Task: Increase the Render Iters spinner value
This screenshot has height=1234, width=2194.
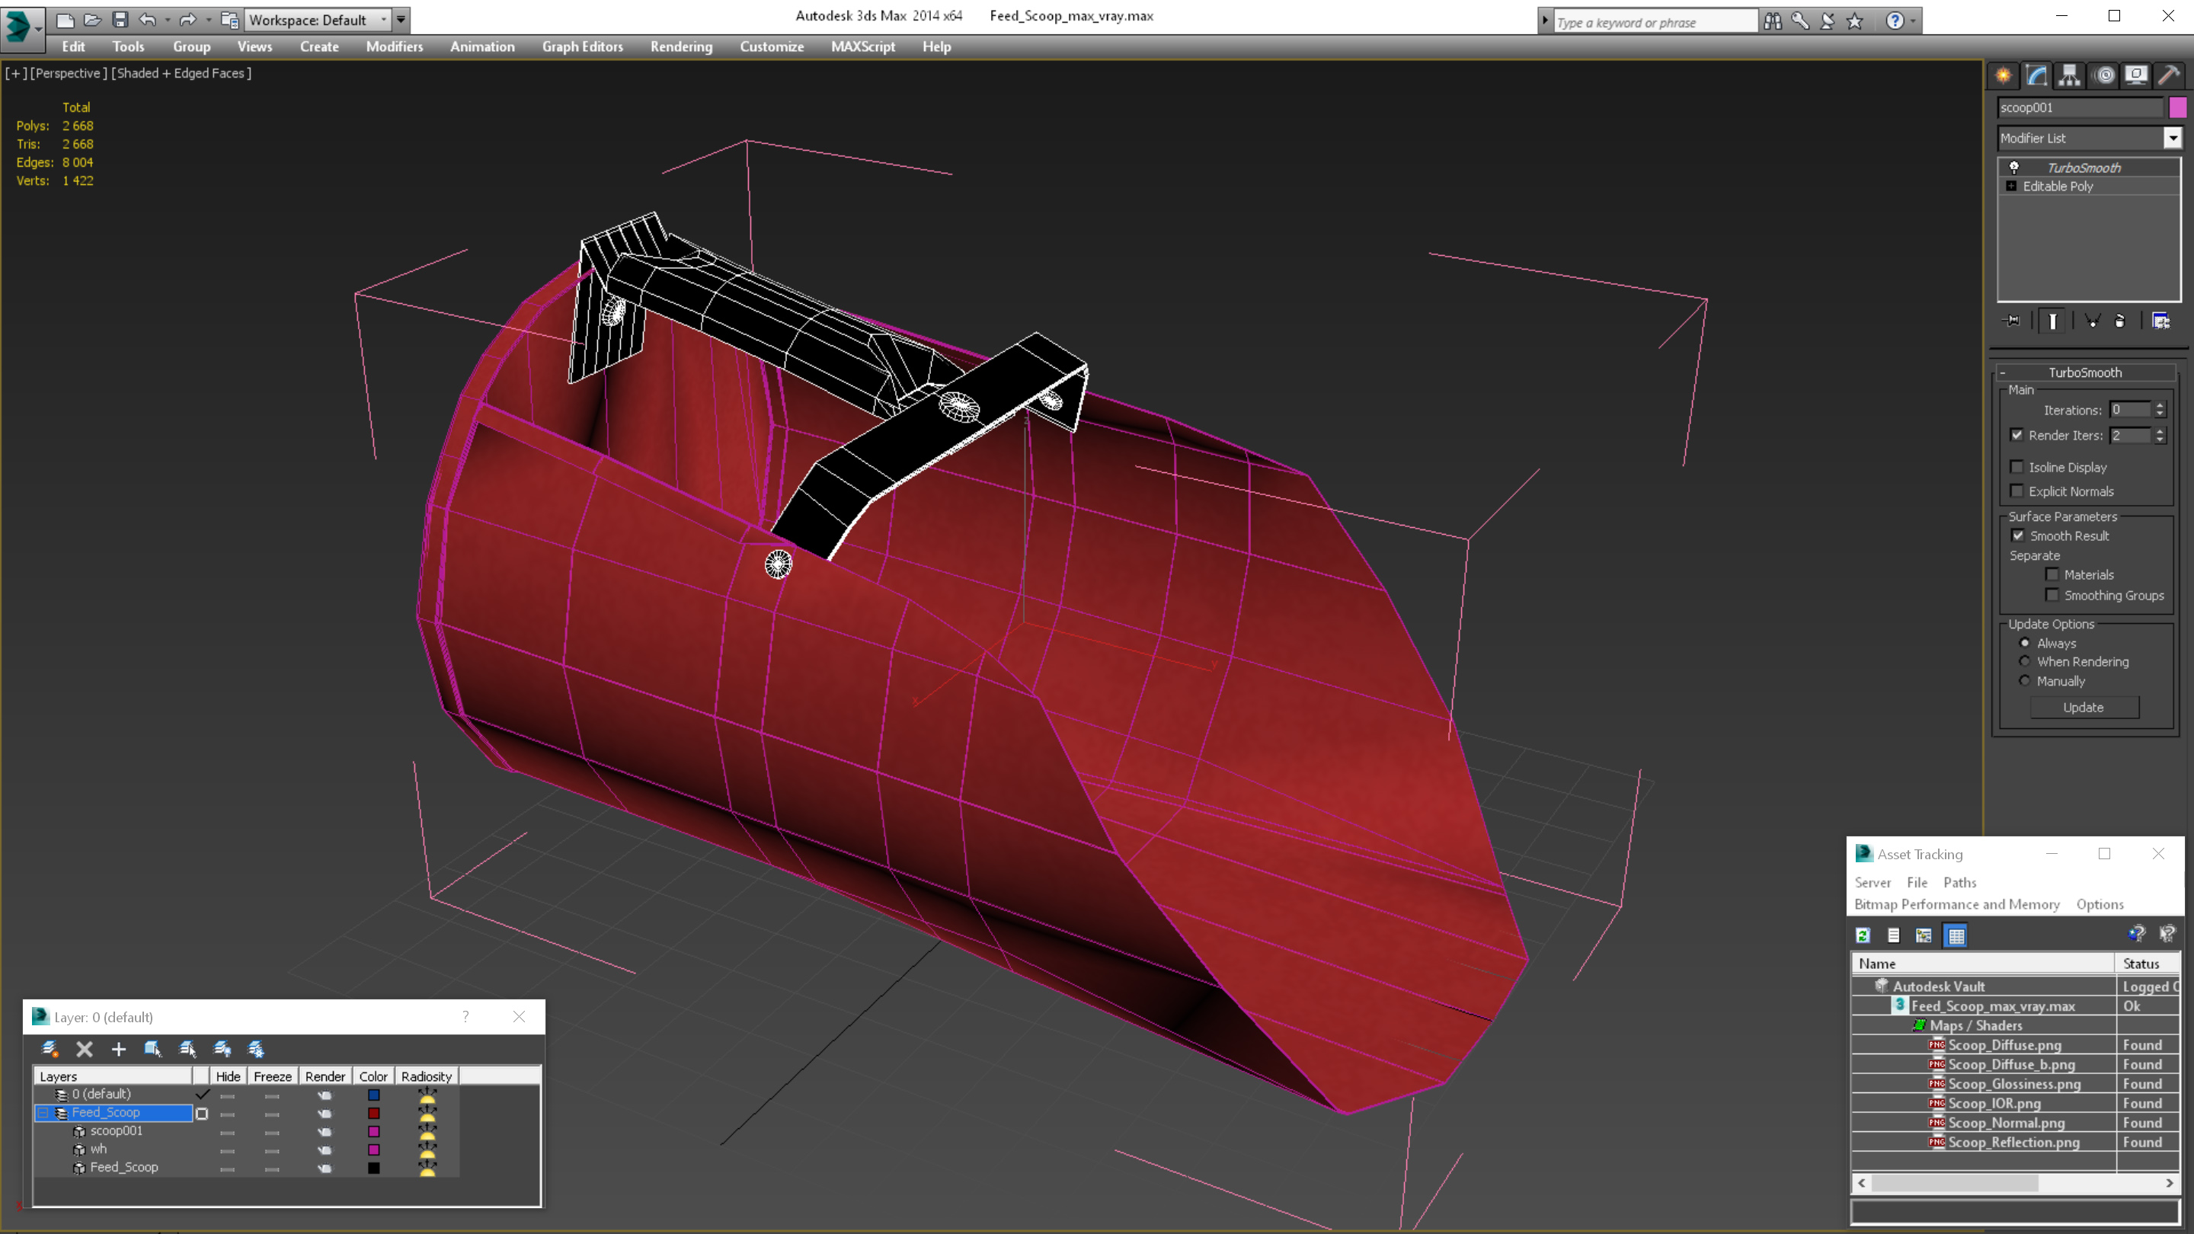Action: (2160, 431)
